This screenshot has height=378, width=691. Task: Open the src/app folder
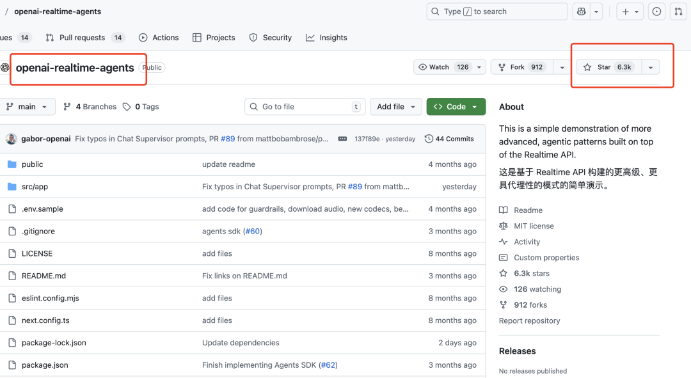35,187
